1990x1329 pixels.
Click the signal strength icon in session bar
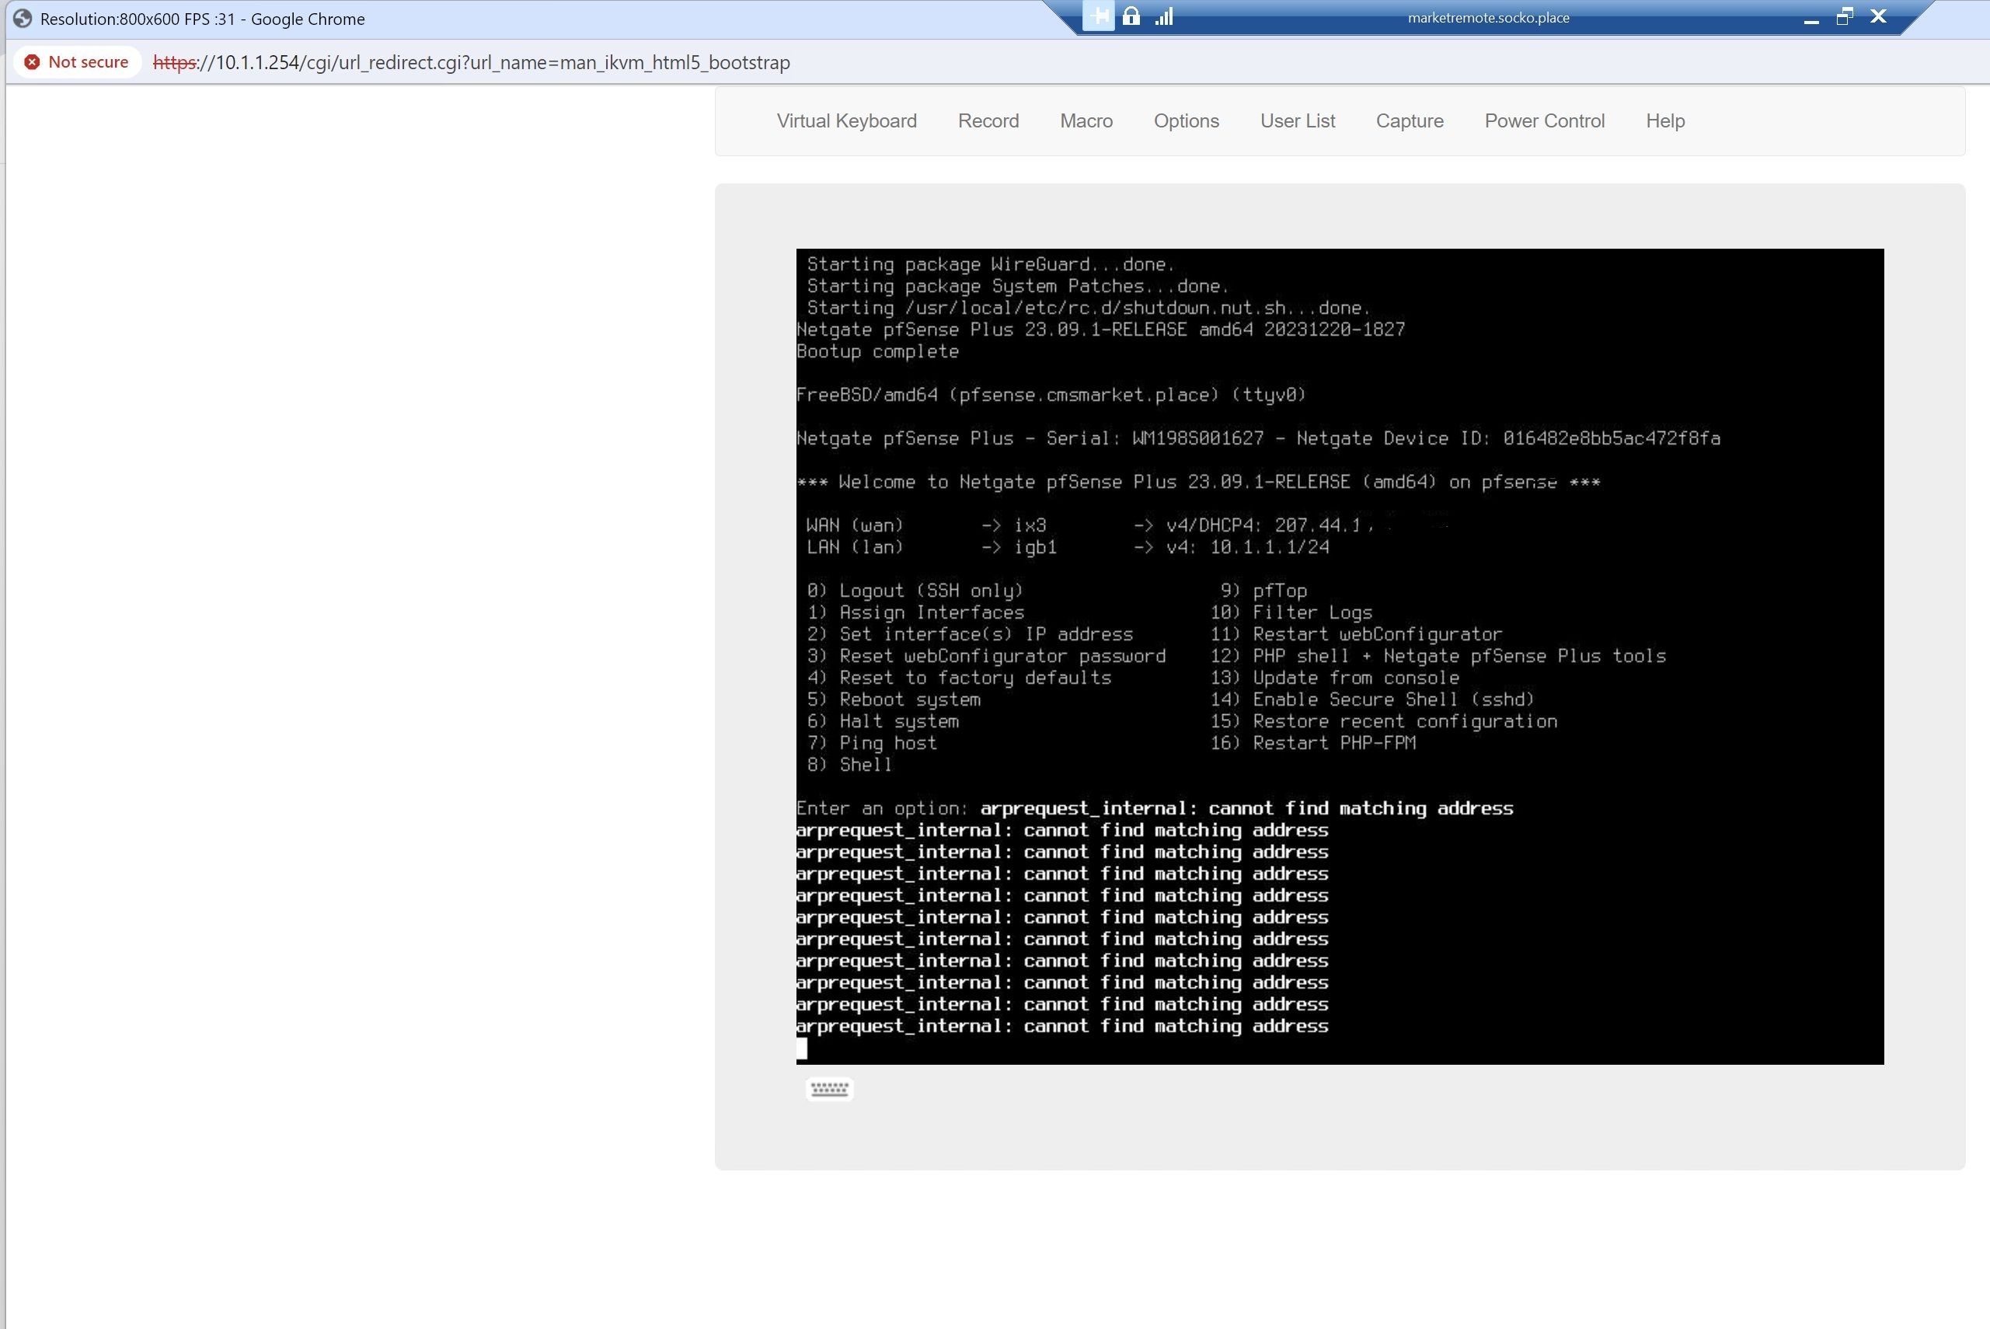[x=1164, y=16]
